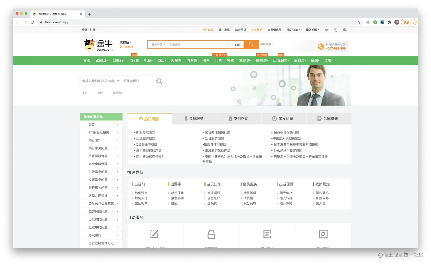The width and height of the screenshot is (431, 265).
Task: Open 我的订单 dropdown in top bar
Action: (294, 30)
